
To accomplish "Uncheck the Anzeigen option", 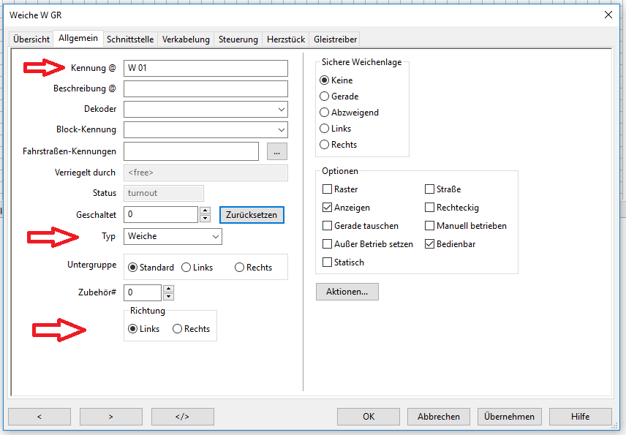I will pyautogui.click(x=327, y=208).
